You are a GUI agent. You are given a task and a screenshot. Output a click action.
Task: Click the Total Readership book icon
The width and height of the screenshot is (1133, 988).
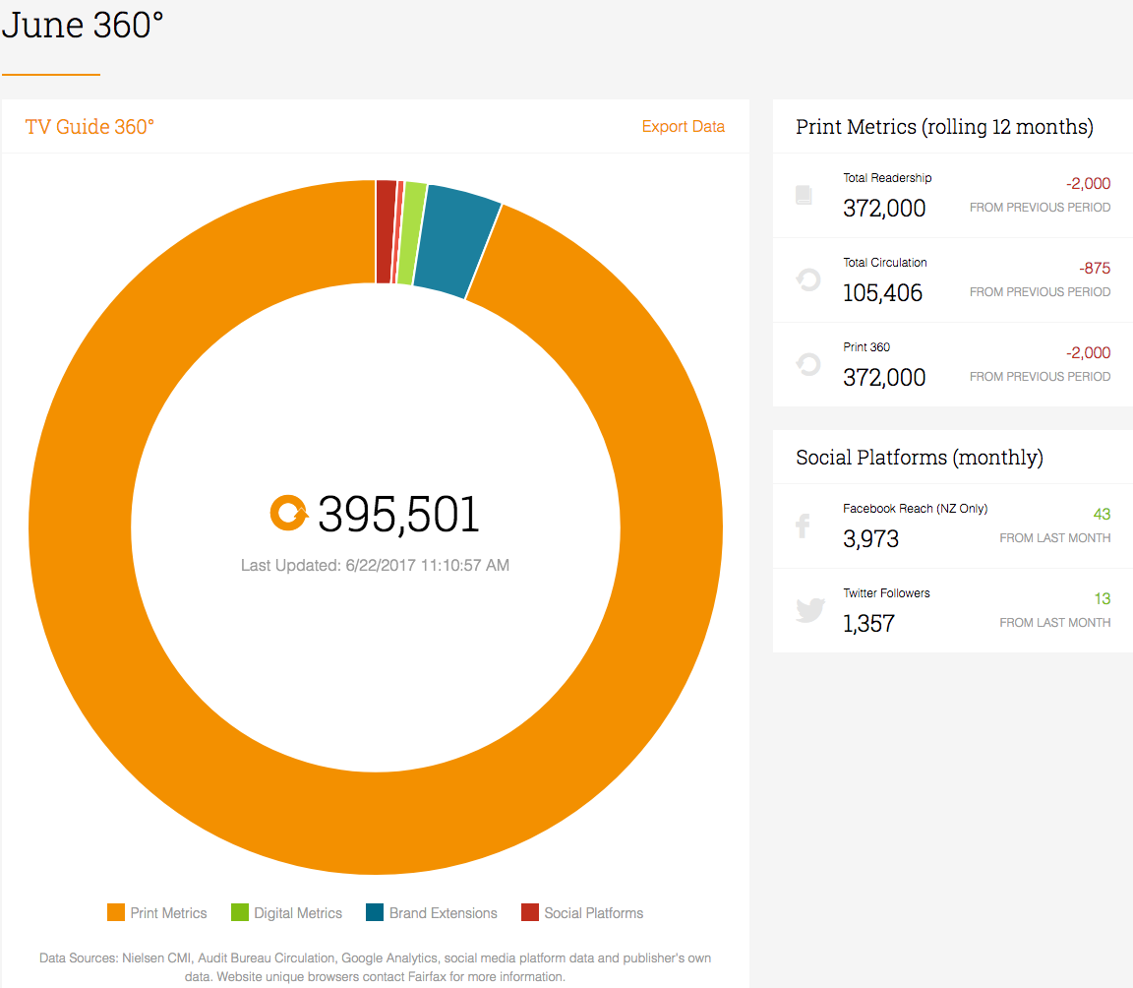coord(804,195)
